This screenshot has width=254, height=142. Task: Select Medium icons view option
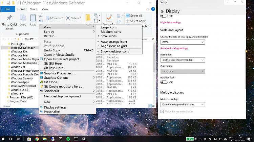(119, 32)
